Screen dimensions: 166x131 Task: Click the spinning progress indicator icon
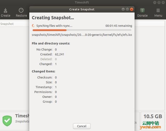pos(33,26)
